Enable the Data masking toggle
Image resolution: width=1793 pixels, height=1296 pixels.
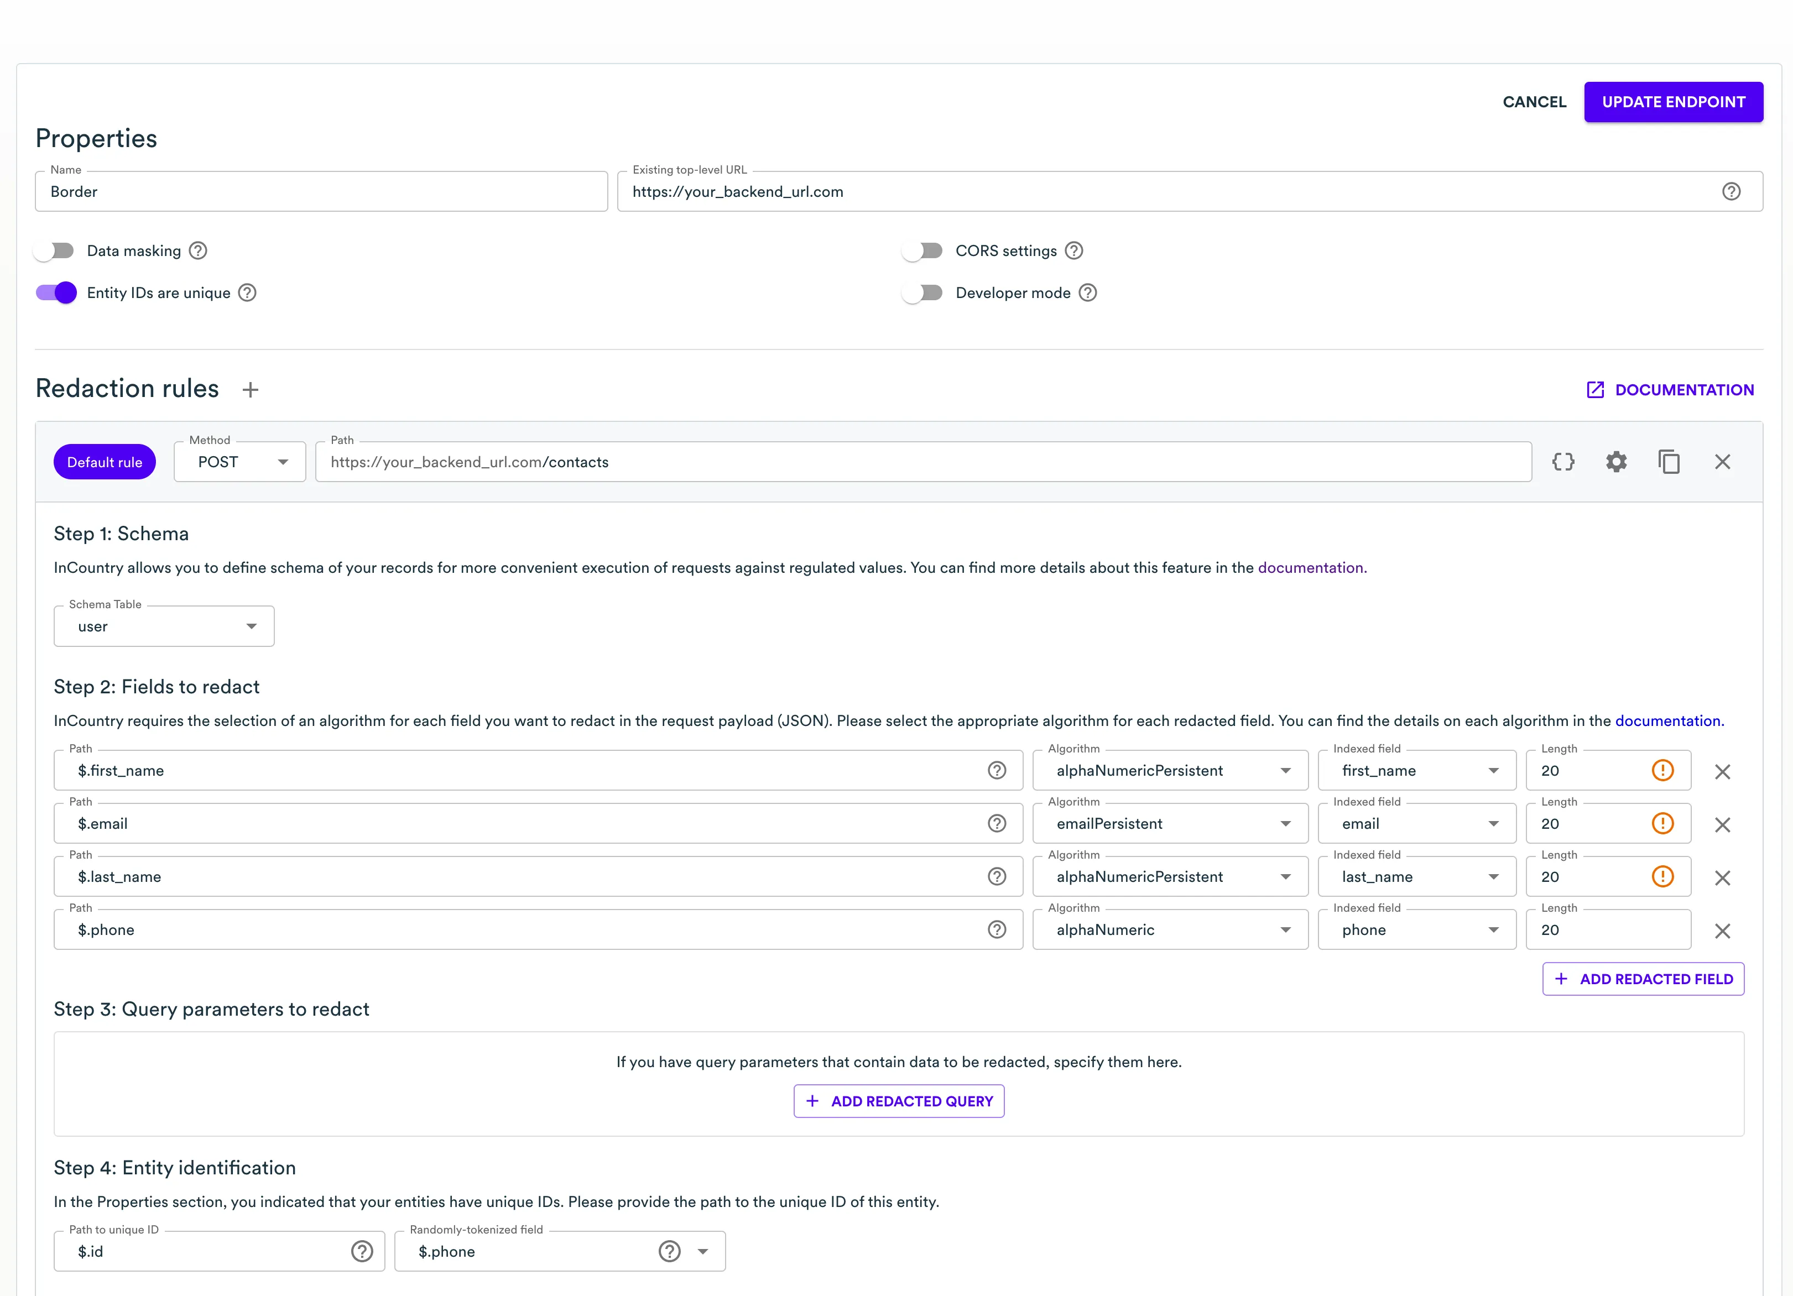tap(55, 250)
